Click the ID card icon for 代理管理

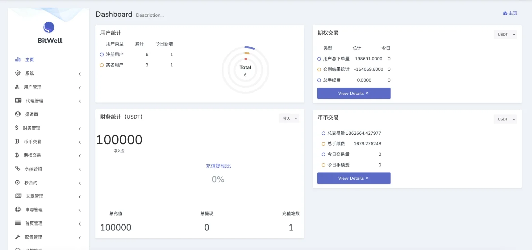pyautogui.click(x=18, y=100)
